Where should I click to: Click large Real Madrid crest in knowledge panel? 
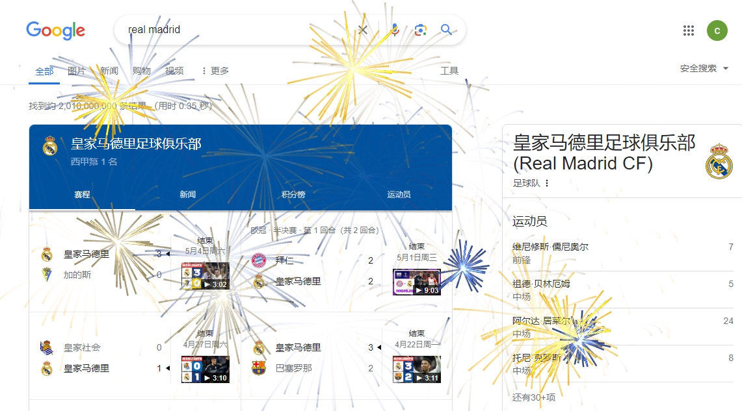point(719,161)
